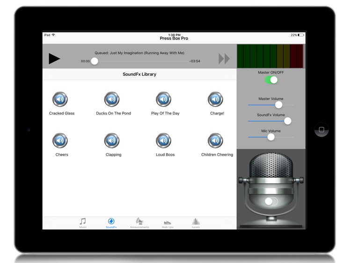
Task: Turn off the Master ON/OFF switch
Action: pos(271,80)
